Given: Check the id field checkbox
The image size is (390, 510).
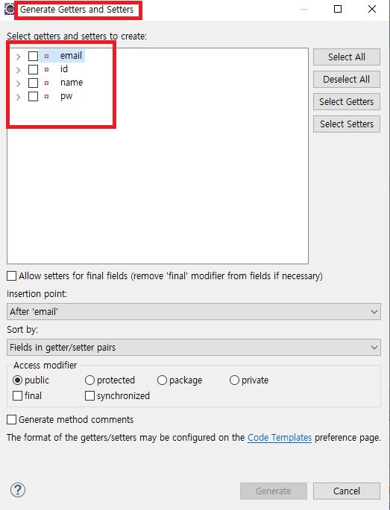Looking at the screenshot, I should click(33, 69).
